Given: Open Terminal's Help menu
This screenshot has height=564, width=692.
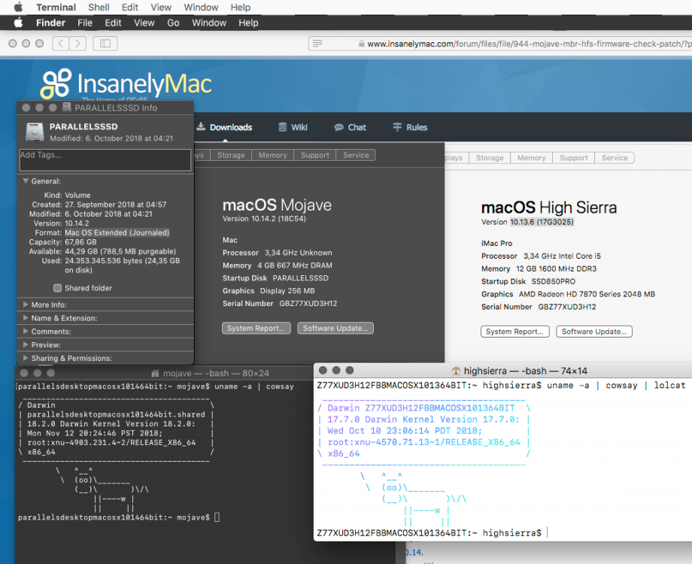Looking at the screenshot, I should 241,8.
